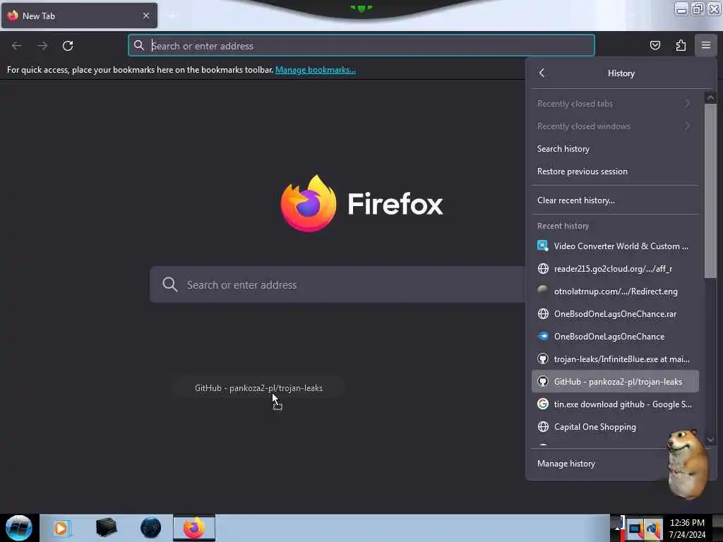Click the system tray clock
The image size is (723, 542).
[687, 528]
